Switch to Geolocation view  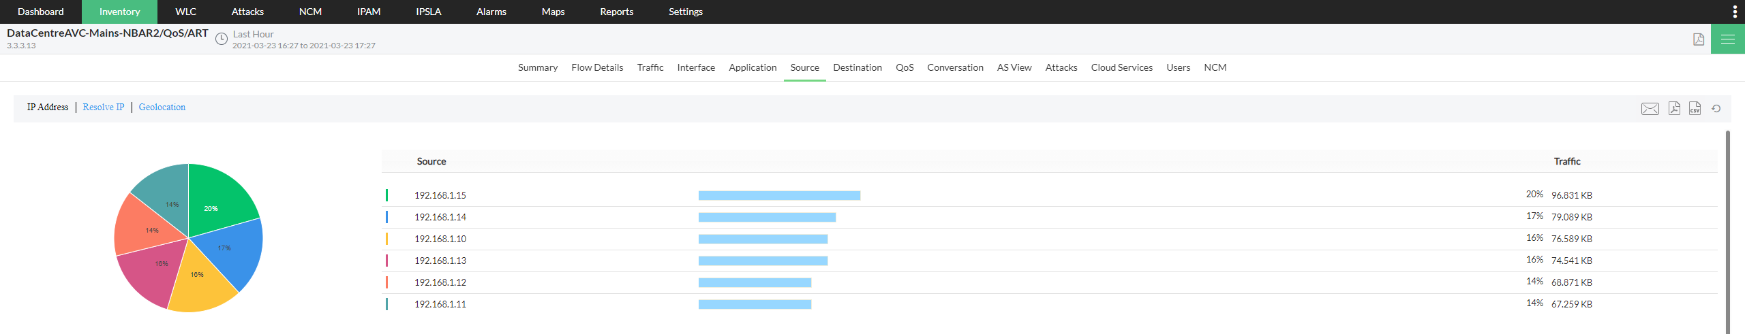click(162, 107)
